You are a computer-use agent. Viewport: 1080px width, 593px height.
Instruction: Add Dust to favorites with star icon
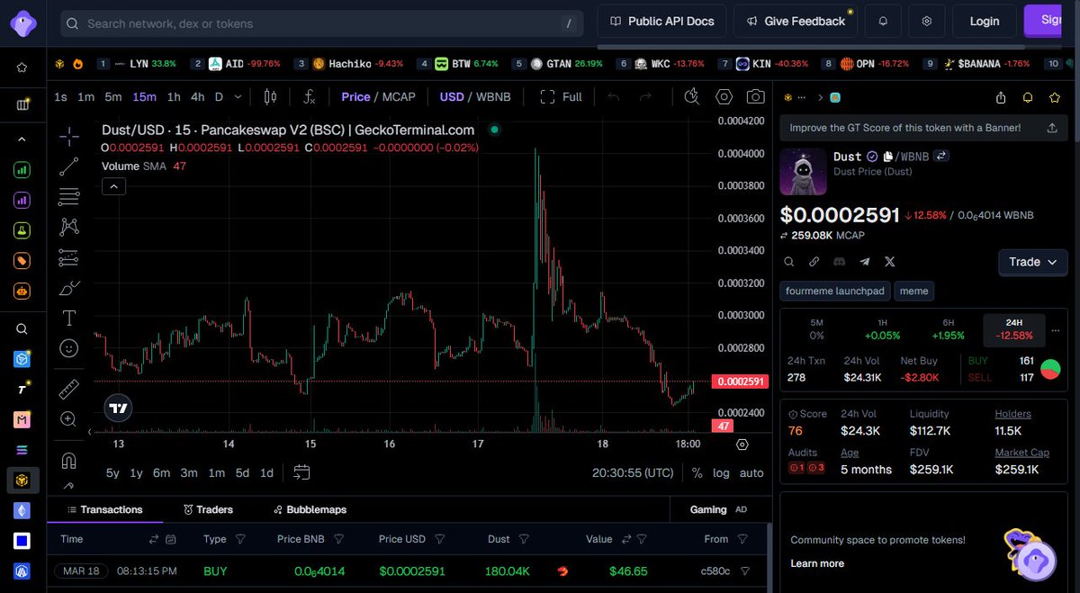click(x=1055, y=97)
